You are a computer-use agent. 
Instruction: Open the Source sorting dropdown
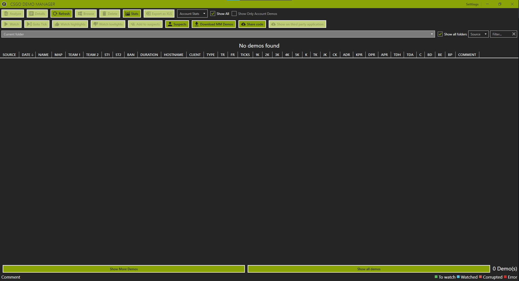click(485, 34)
